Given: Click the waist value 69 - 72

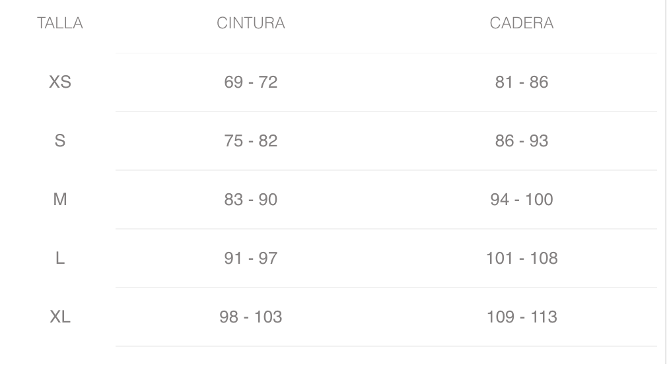Looking at the screenshot, I should click(251, 82).
